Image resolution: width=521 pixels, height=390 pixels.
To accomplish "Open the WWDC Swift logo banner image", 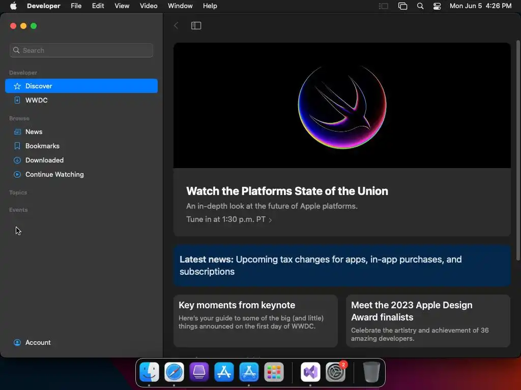I will 342,106.
